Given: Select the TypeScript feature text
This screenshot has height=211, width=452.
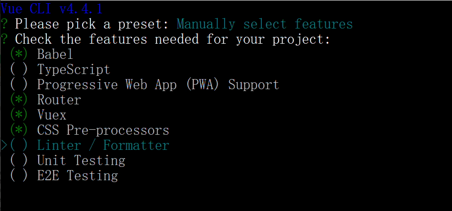Looking at the screenshot, I should (x=73, y=69).
